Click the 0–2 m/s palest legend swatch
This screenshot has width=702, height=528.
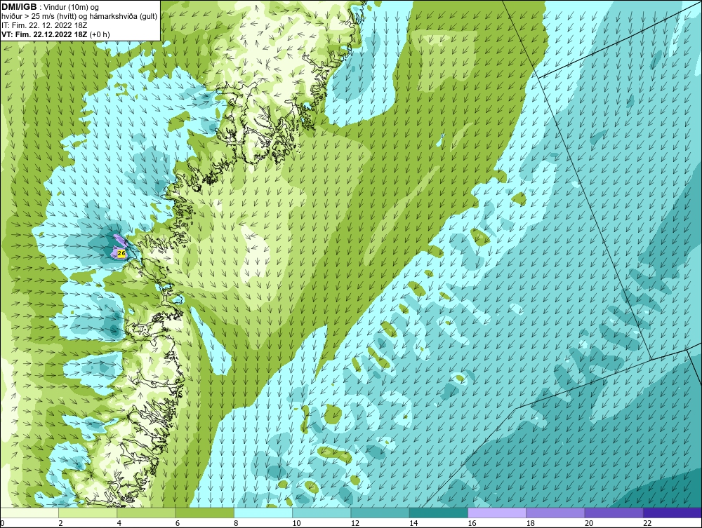point(29,513)
